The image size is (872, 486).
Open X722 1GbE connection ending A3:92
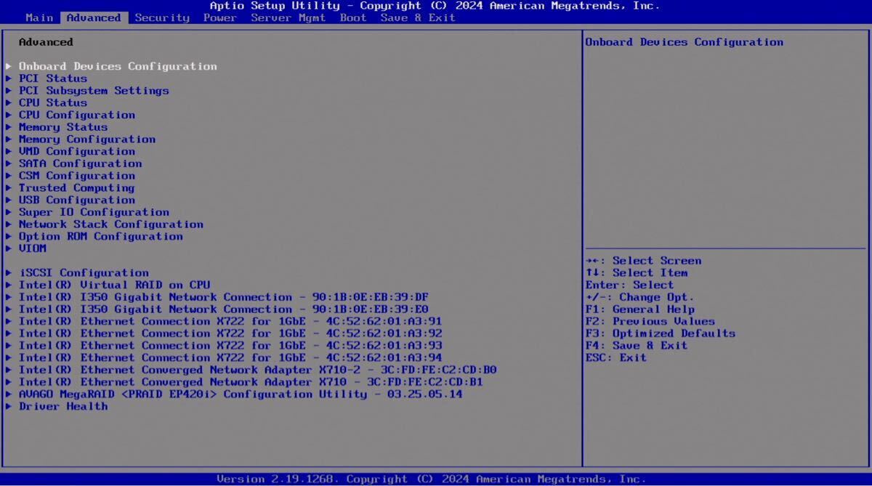[x=230, y=333]
